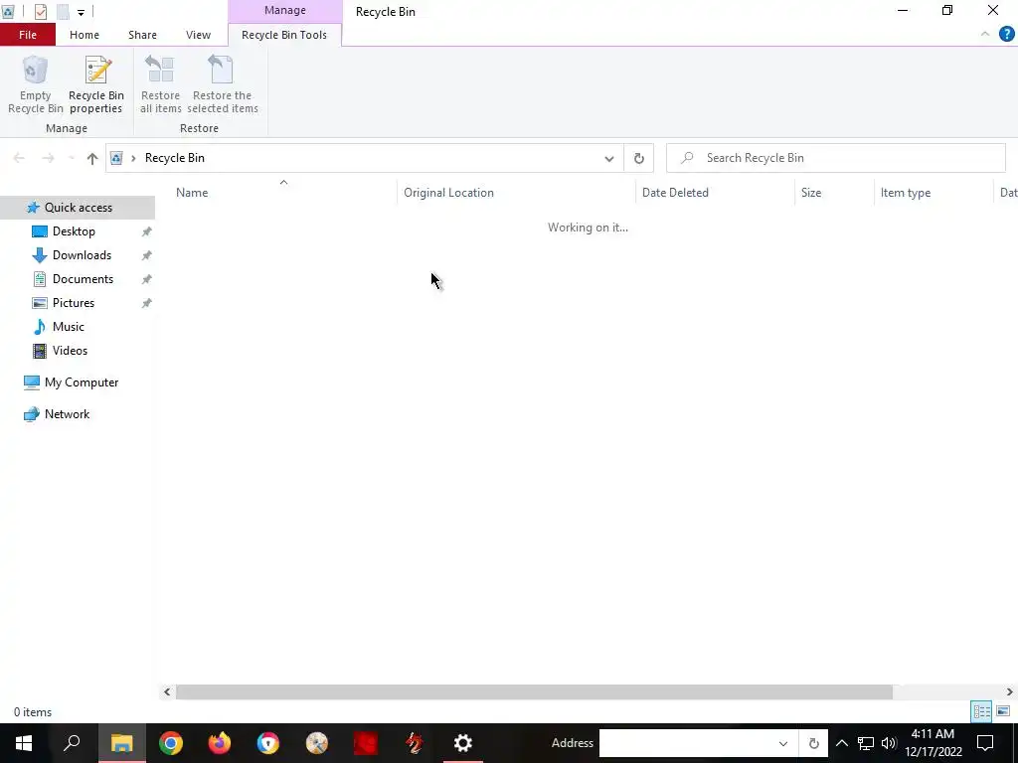1018x763 pixels.
Task: Launch Firefox from the taskbar
Action: 220,743
